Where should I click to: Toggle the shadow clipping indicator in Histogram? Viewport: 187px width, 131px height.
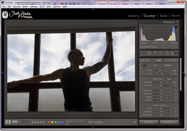click(x=142, y=27)
